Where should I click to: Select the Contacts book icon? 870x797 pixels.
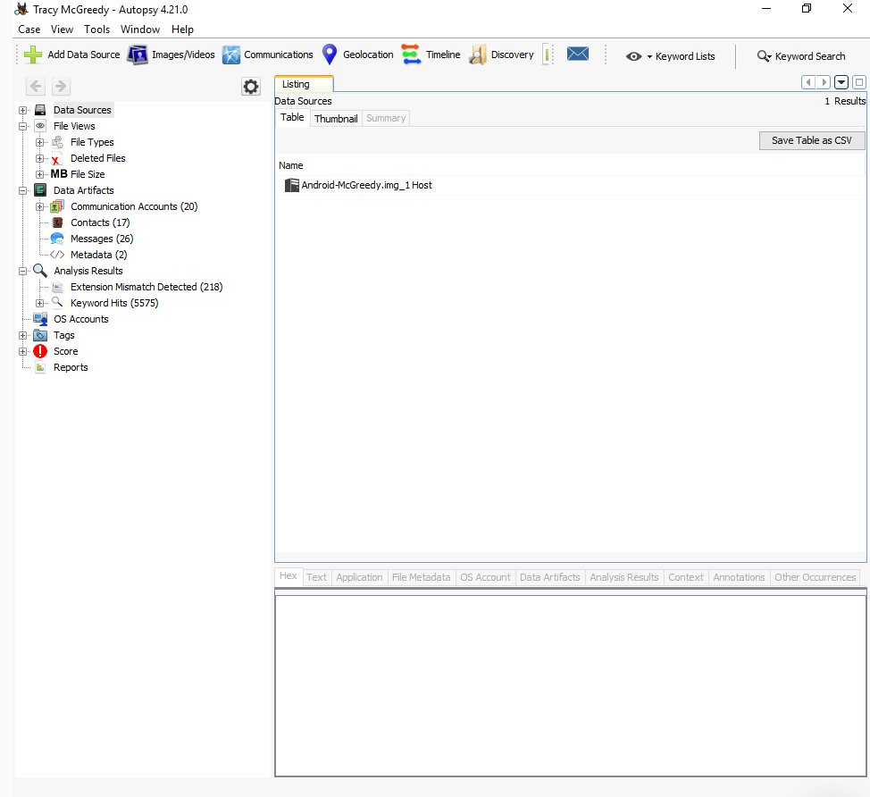(x=57, y=222)
